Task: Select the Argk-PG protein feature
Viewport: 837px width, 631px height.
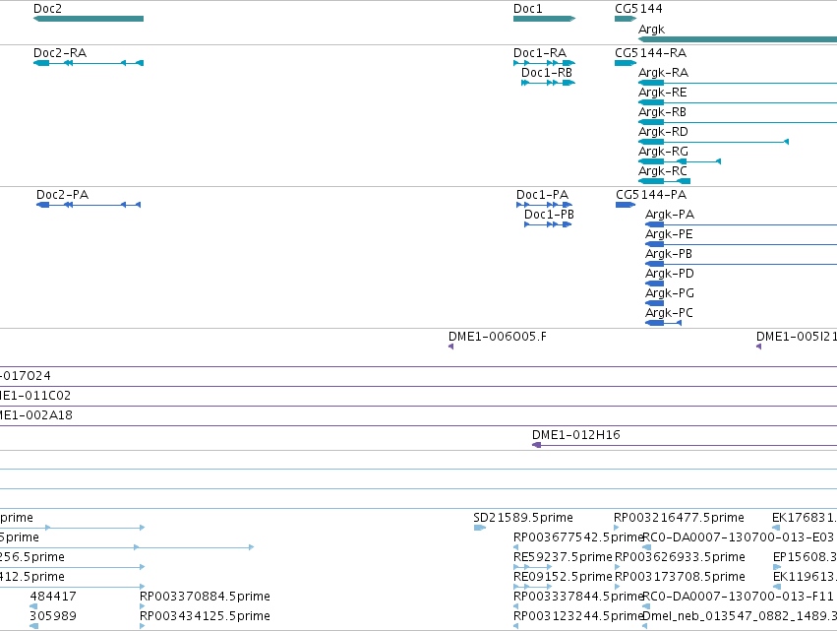Action: [x=654, y=303]
